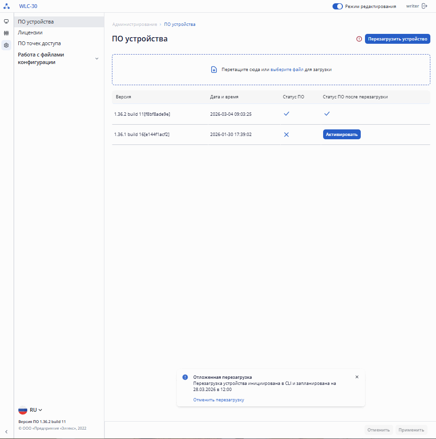Click the red warning icon beside reboot button
This screenshot has height=439, width=436.
[x=359, y=39]
